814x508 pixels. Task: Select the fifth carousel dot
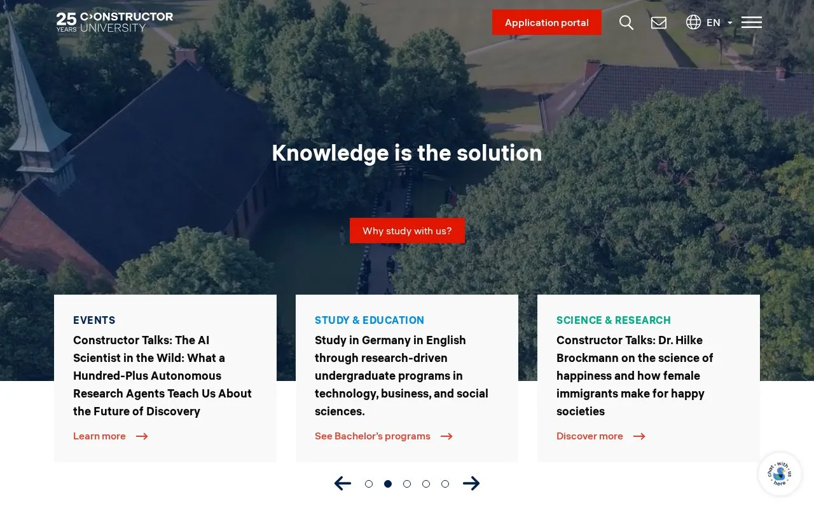coord(445,484)
